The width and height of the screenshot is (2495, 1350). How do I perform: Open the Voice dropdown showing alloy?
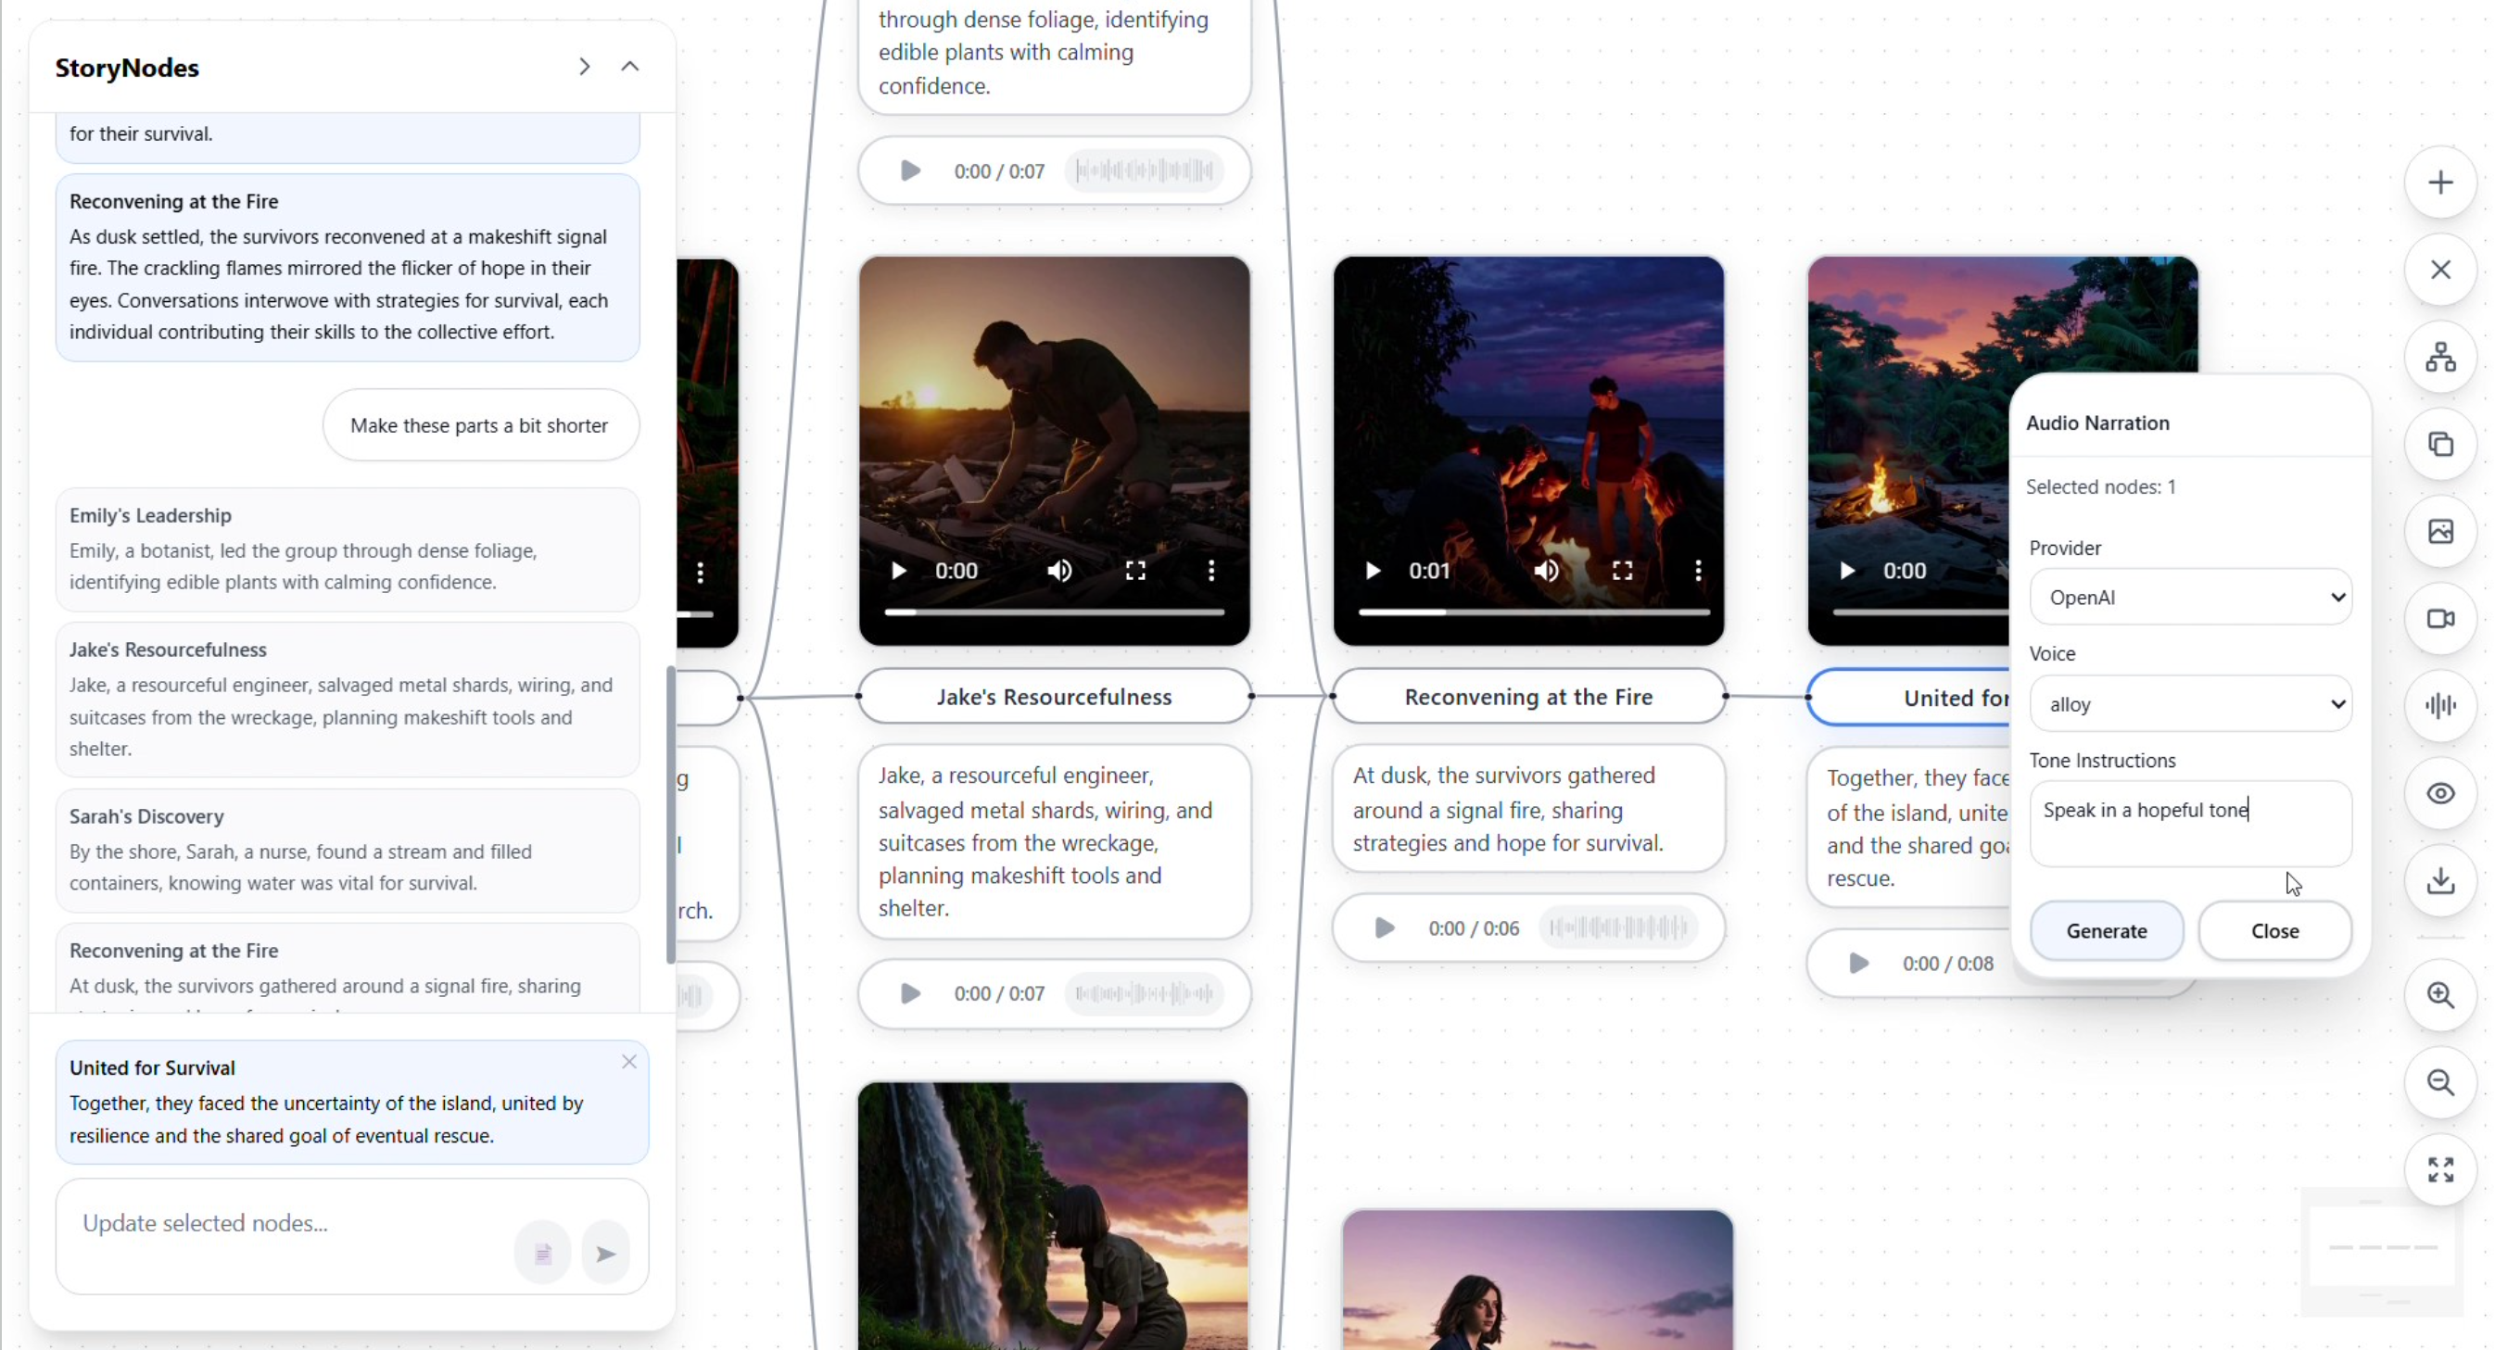(2190, 704)
